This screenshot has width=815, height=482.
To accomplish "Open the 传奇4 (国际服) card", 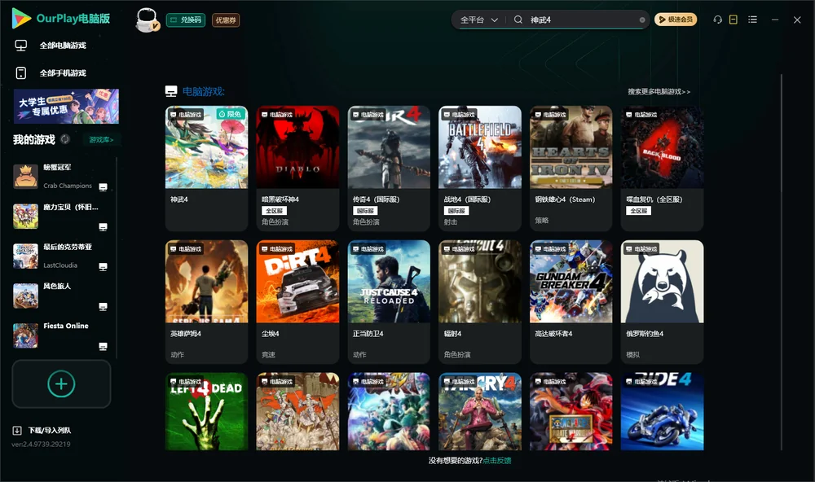I will click(x=389, y=169).
